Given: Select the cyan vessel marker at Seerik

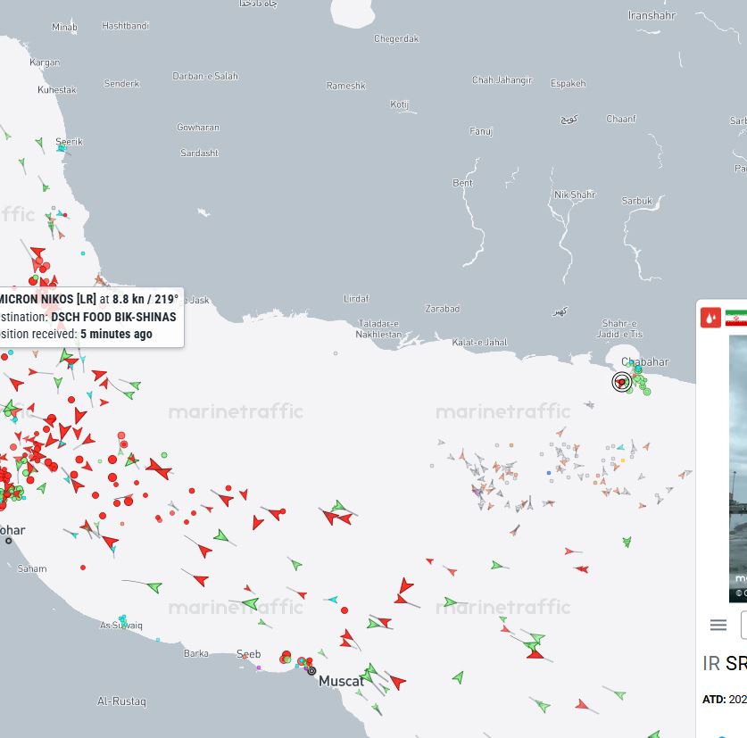Looking at the screenshot, I should click(x=62, y=149).
